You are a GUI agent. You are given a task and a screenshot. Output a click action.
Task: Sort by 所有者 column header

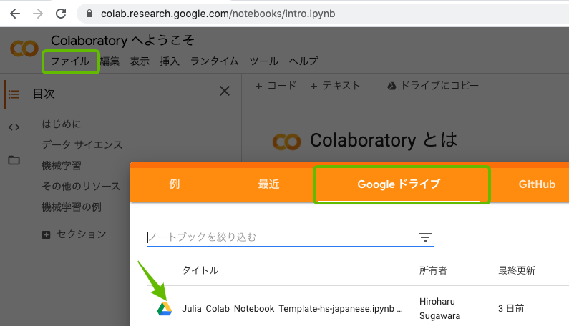coord(433,270)
